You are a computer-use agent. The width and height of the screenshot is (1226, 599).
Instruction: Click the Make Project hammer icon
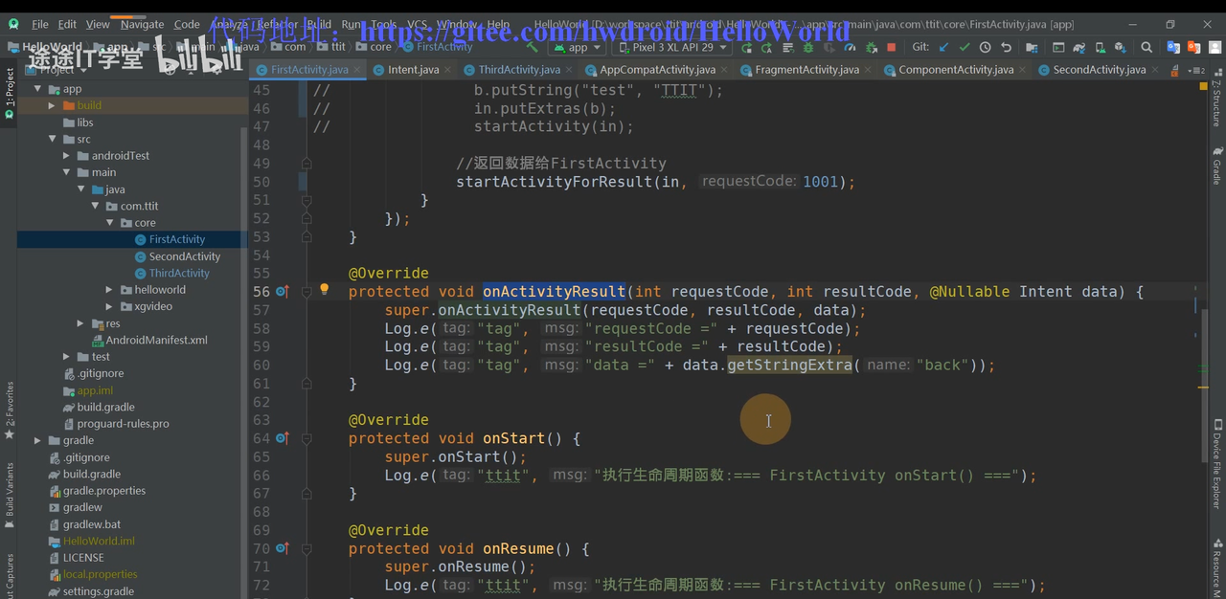pyautogui.click(x=533, y=47)
